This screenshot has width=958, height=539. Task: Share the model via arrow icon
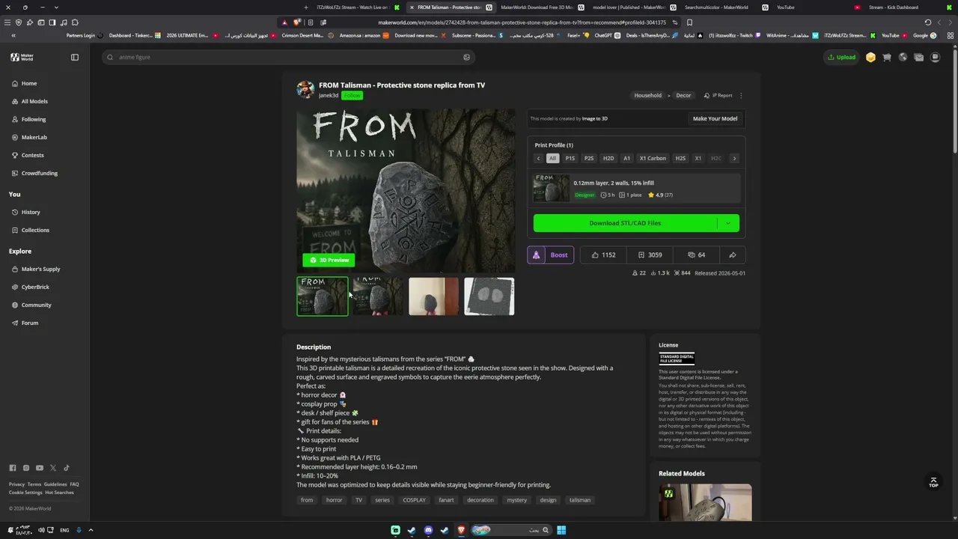[733, 255]
